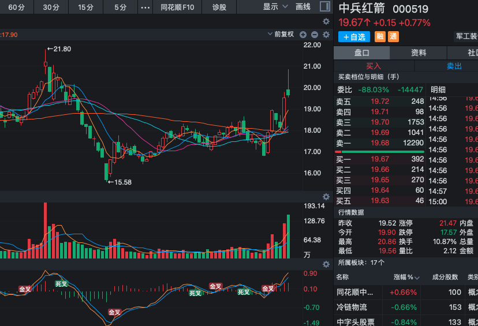Sort sectors by 涨幅% column arrow

pos(417,278)
